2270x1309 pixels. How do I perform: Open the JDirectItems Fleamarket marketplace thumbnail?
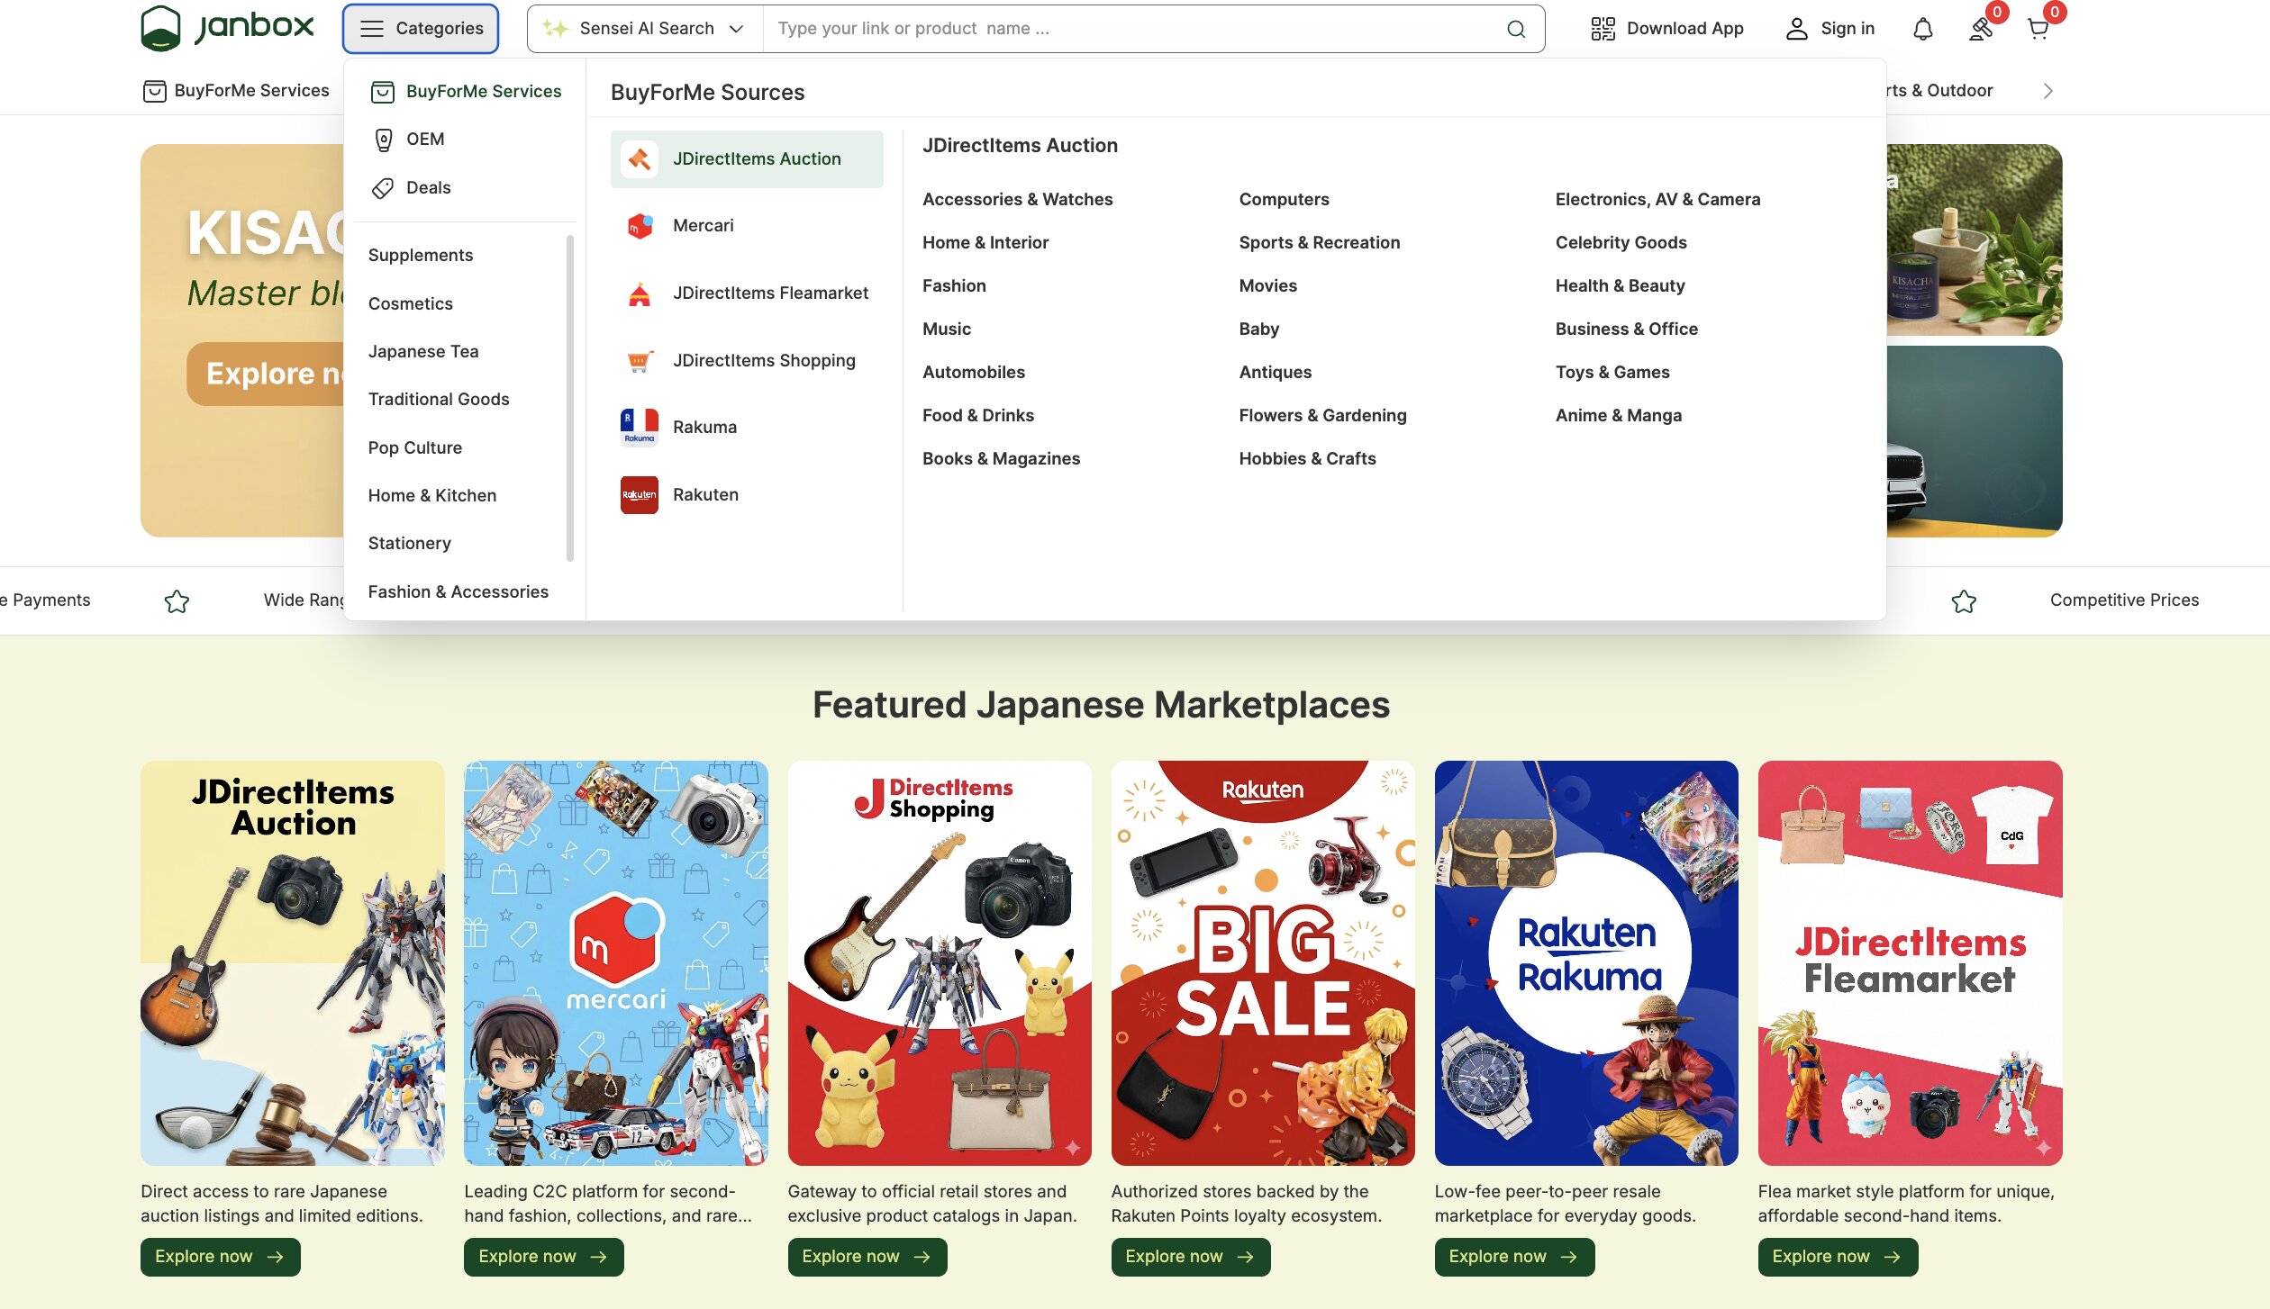1911,963
